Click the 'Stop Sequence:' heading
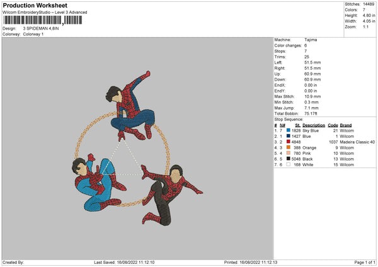 (289, 120)
